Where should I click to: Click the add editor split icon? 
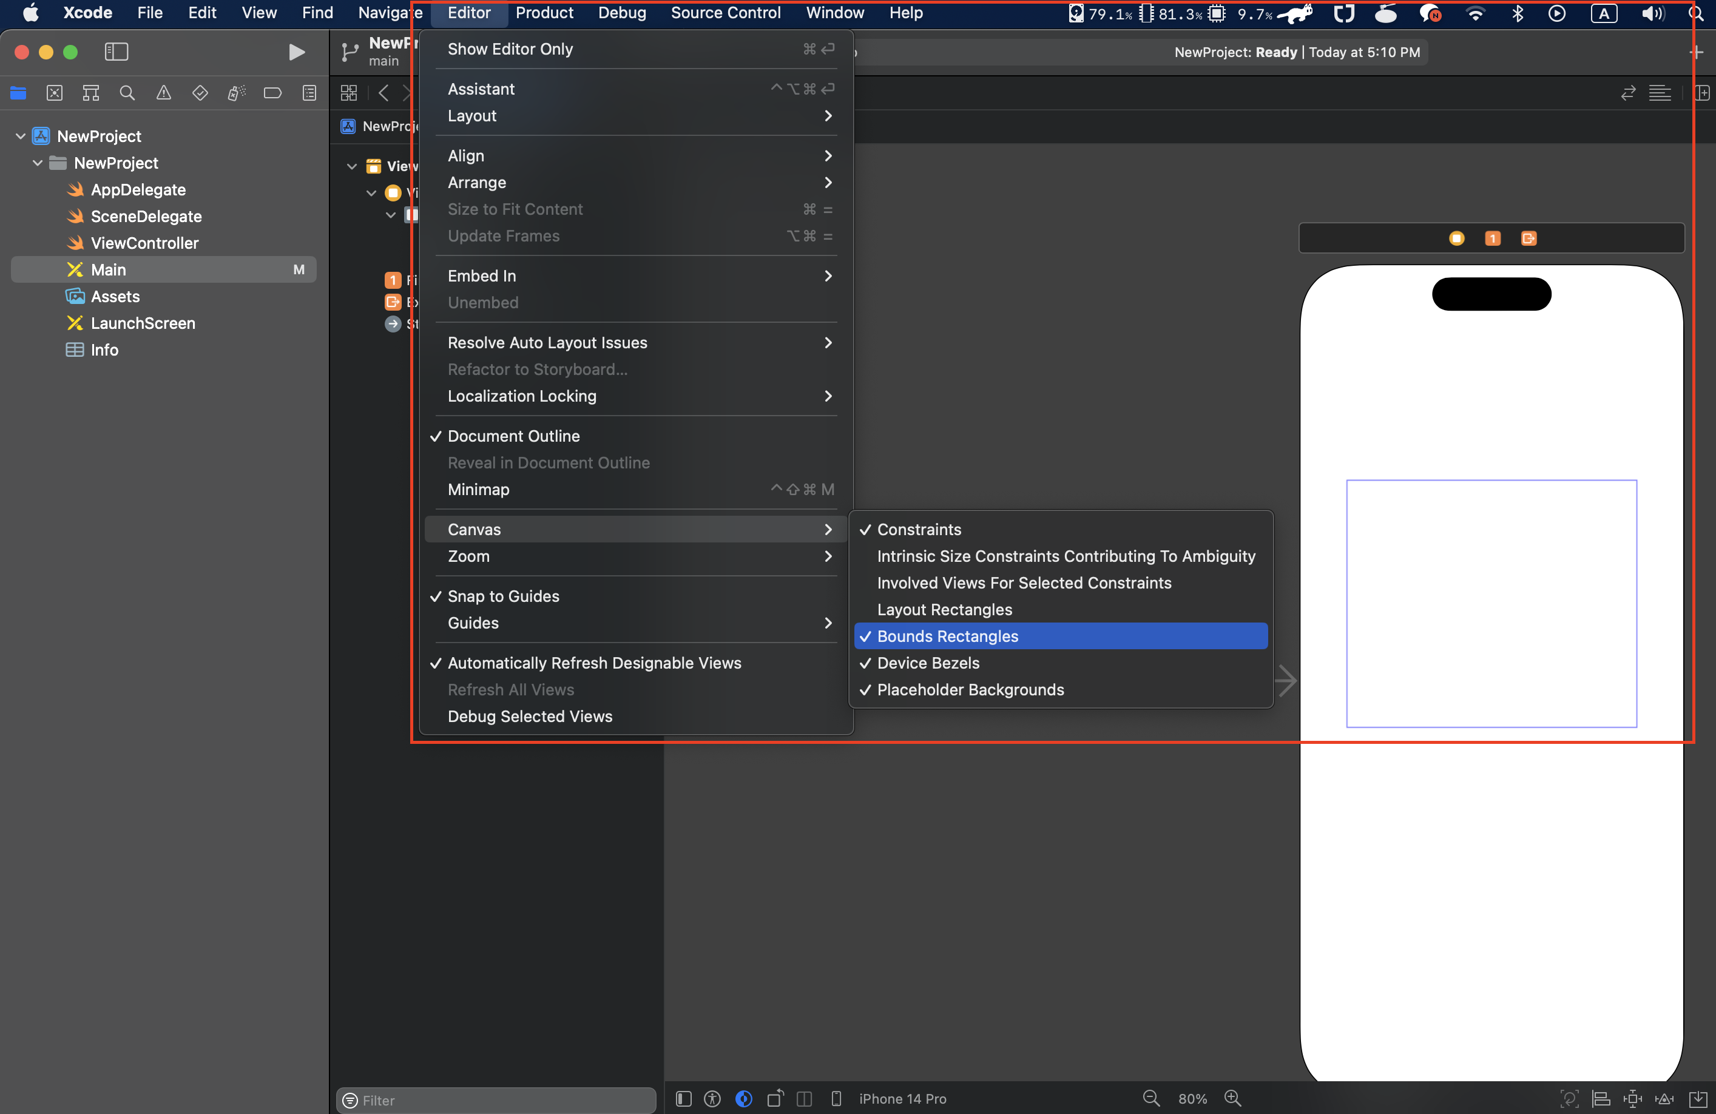tap(1701, 93)
